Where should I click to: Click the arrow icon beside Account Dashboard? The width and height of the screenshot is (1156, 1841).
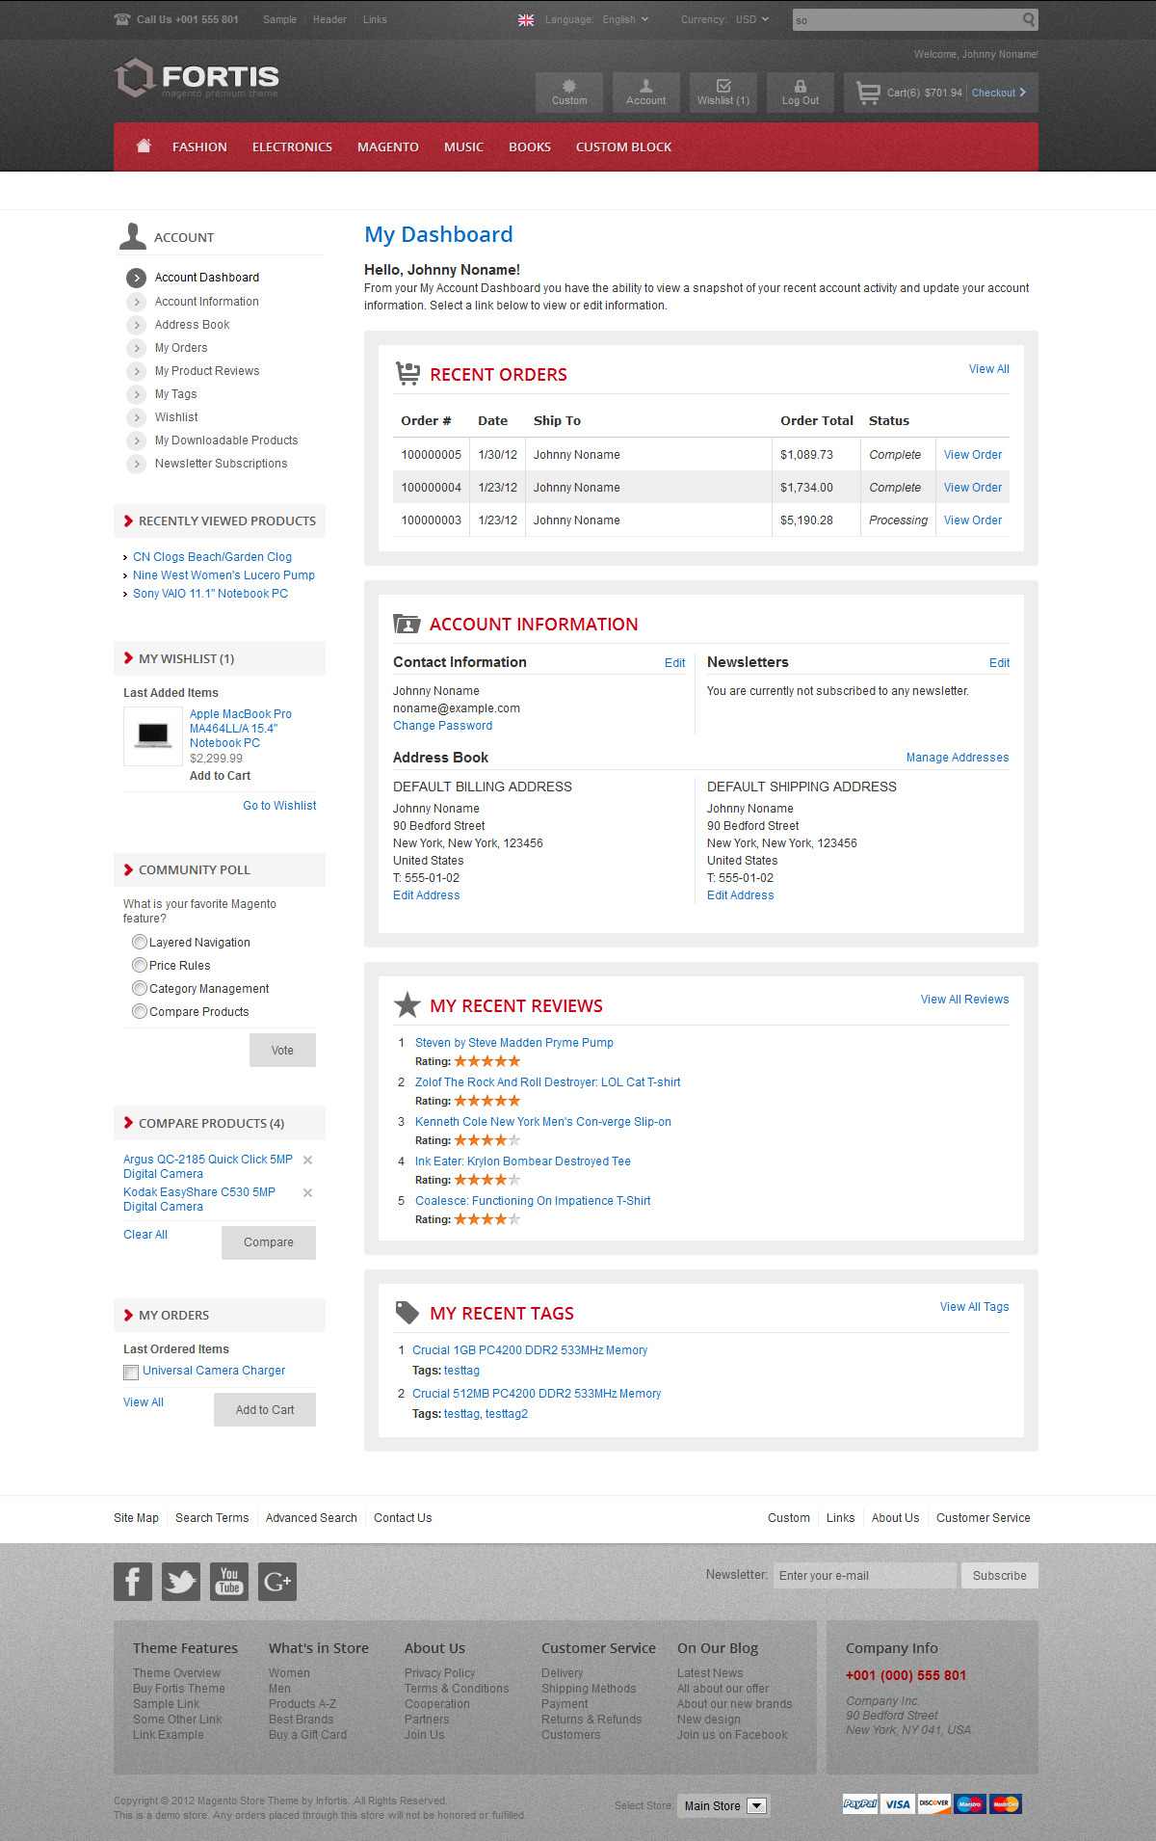[x=136, y=278]
